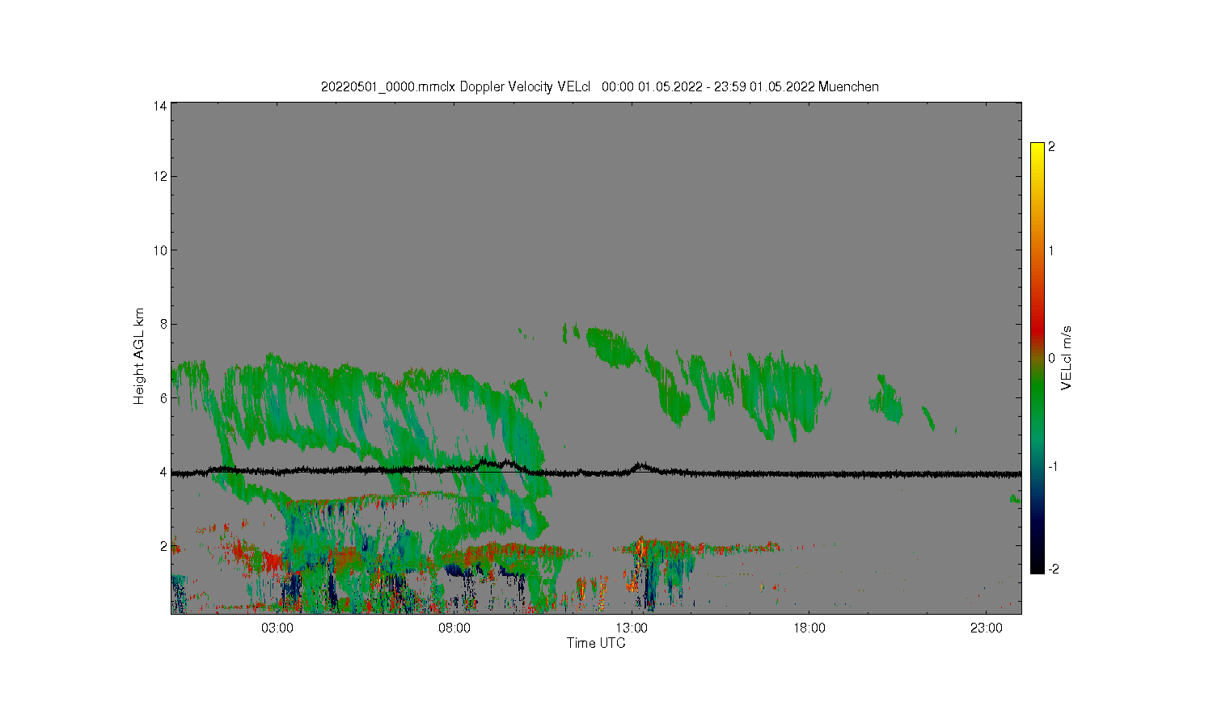Click the 23:00 time tick label
1213x727 pixels.
(986, 628)
